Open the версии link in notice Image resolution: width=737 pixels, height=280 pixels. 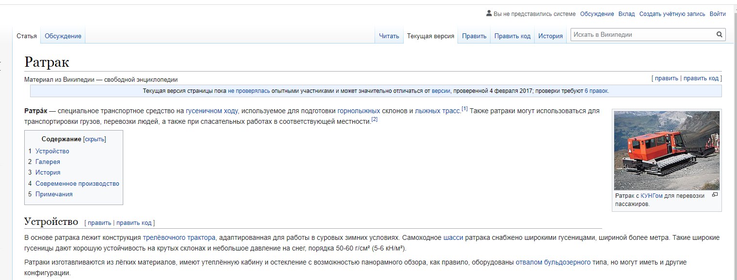point(441,91)
